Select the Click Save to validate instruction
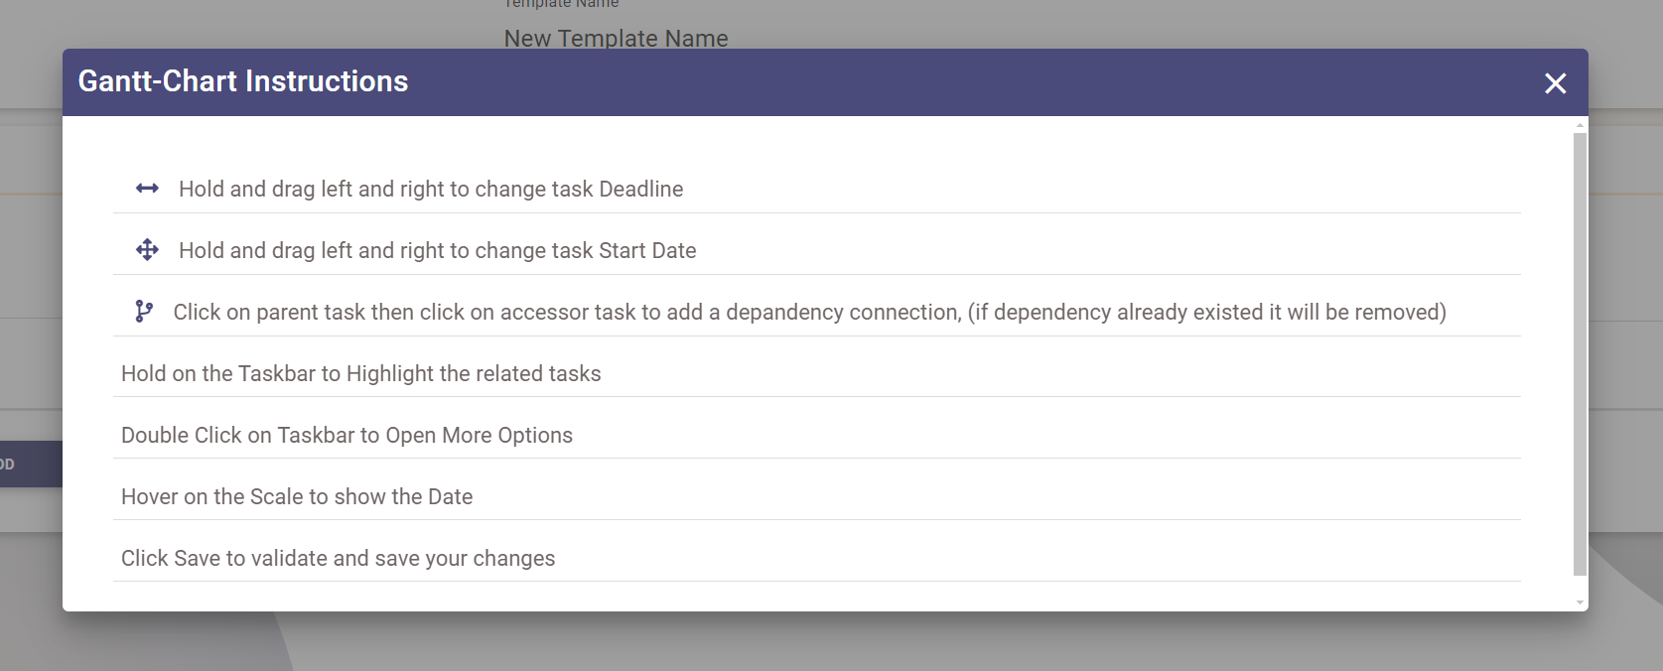Screen dimensions: 1663x671 tap(338, 559)
